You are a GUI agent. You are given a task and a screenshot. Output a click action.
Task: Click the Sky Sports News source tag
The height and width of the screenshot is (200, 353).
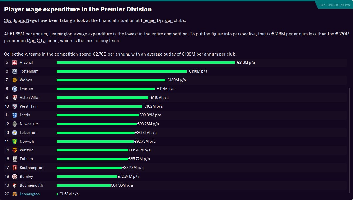click(x=334, y=5)
